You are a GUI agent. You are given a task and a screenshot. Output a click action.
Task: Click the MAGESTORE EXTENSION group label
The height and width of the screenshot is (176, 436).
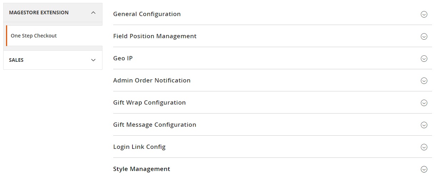coord(39,12)
